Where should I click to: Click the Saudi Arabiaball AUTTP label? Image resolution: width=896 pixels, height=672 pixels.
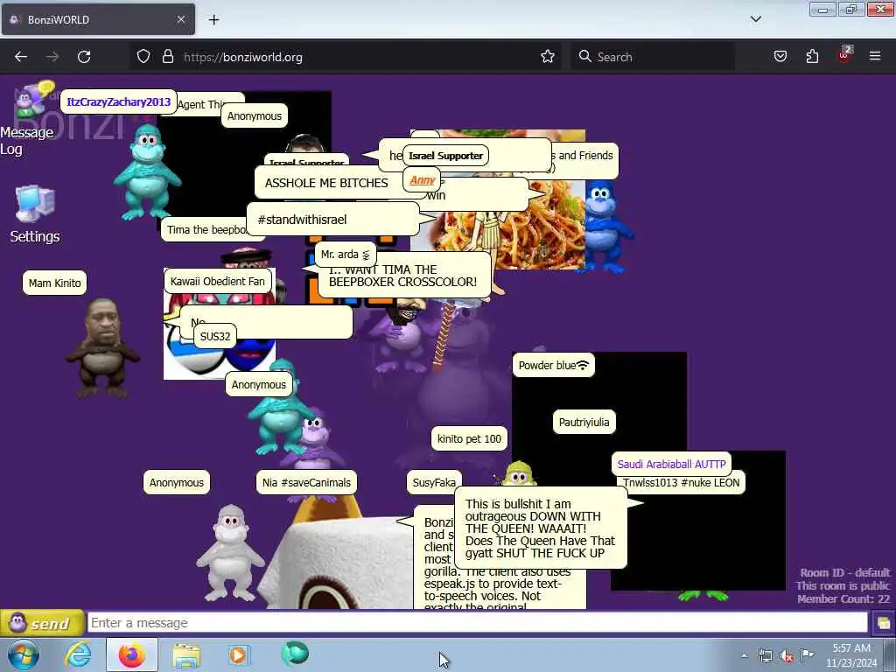pyautogui.click(x=671, y=464)
